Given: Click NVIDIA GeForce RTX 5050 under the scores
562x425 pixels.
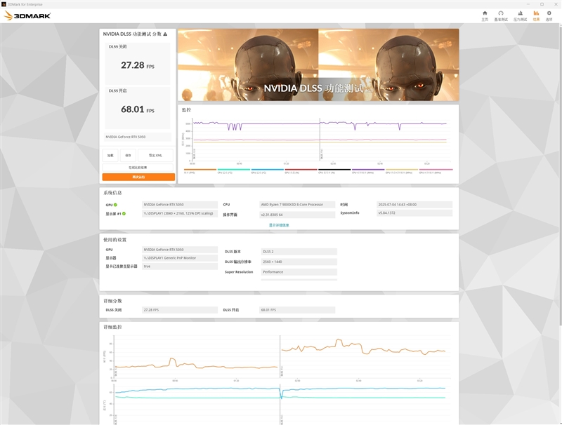Looking at the screenshot, I should [x=138, y=137].
